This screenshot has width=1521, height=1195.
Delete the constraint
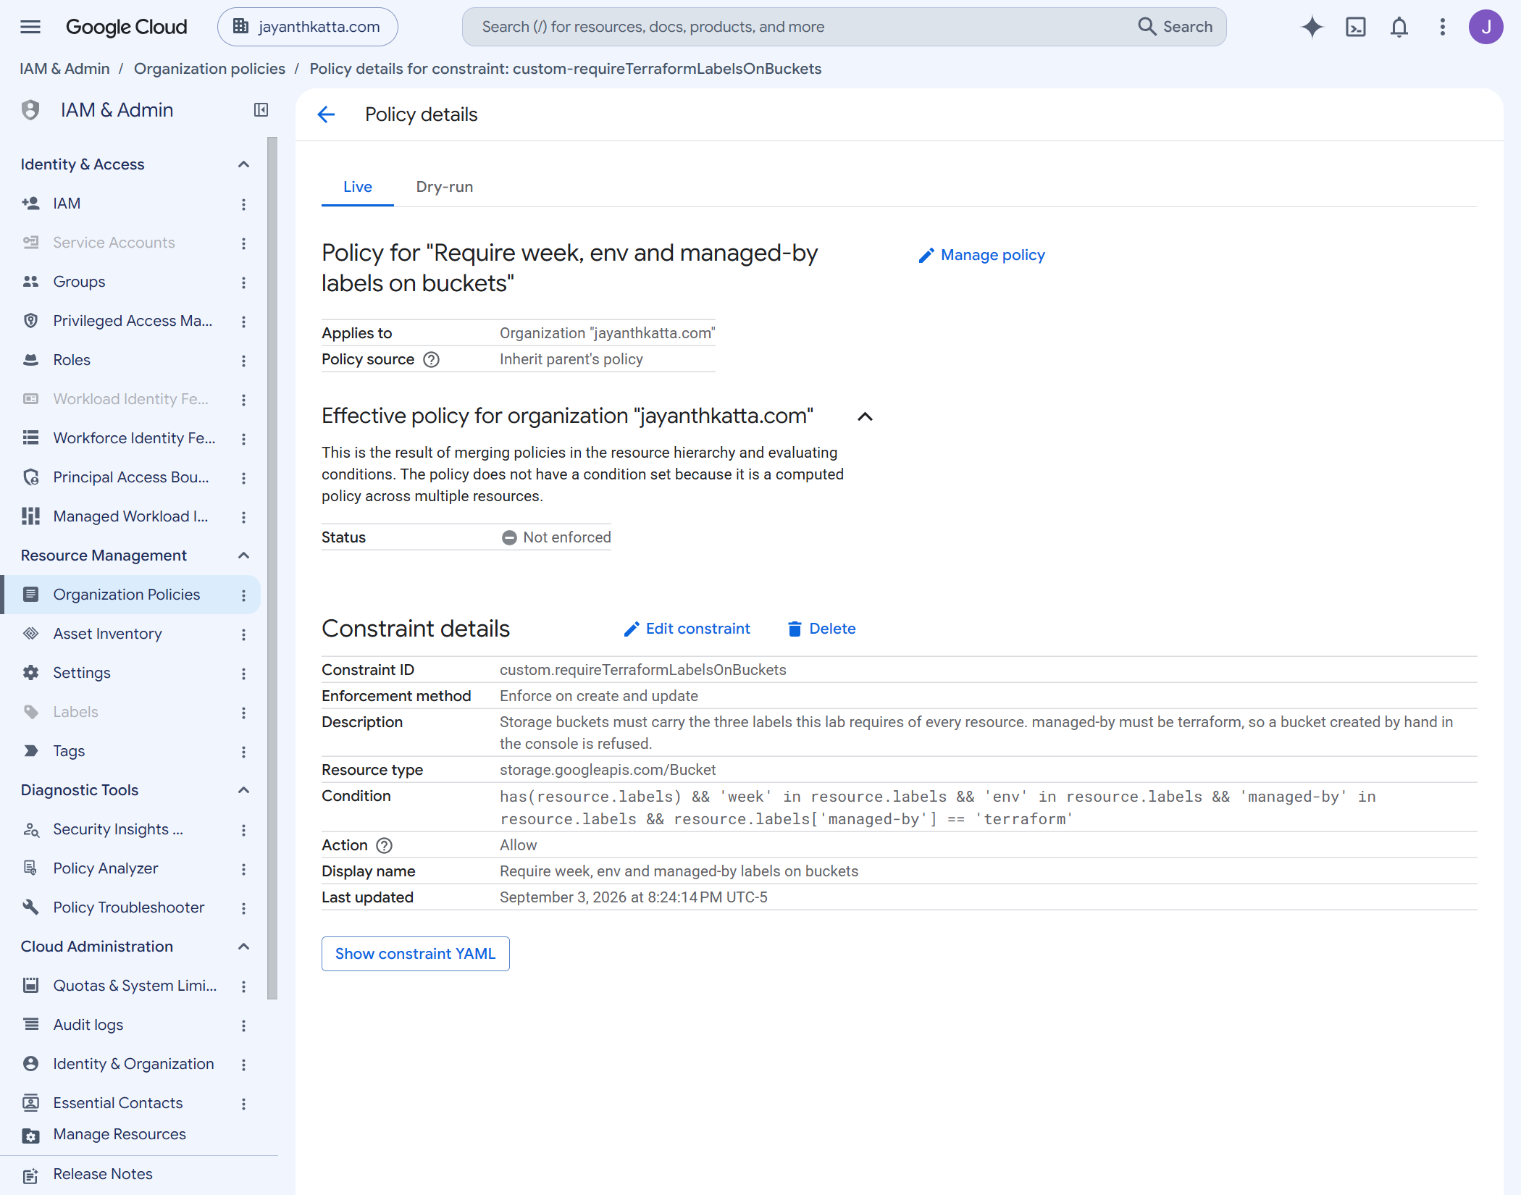pyautogui.click(x=821, y=629)
